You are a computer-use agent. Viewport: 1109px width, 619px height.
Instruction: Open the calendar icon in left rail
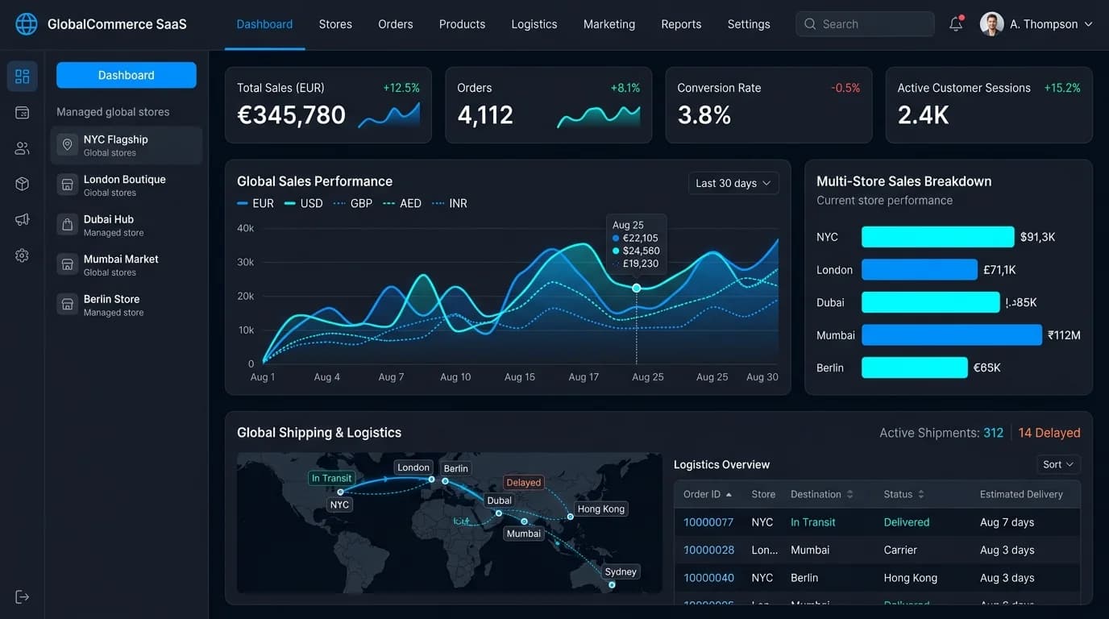click(x=22, y=113)
